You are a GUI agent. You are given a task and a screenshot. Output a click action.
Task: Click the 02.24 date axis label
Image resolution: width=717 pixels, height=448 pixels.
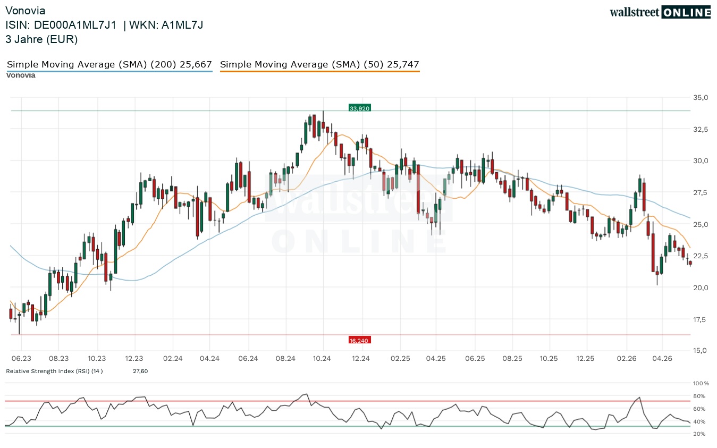173,359
